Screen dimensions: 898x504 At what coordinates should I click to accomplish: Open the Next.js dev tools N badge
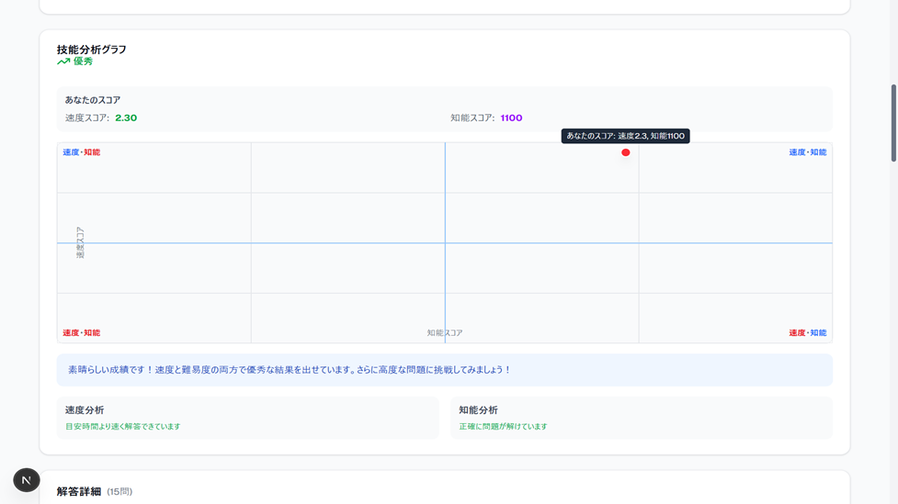(27, 480)
